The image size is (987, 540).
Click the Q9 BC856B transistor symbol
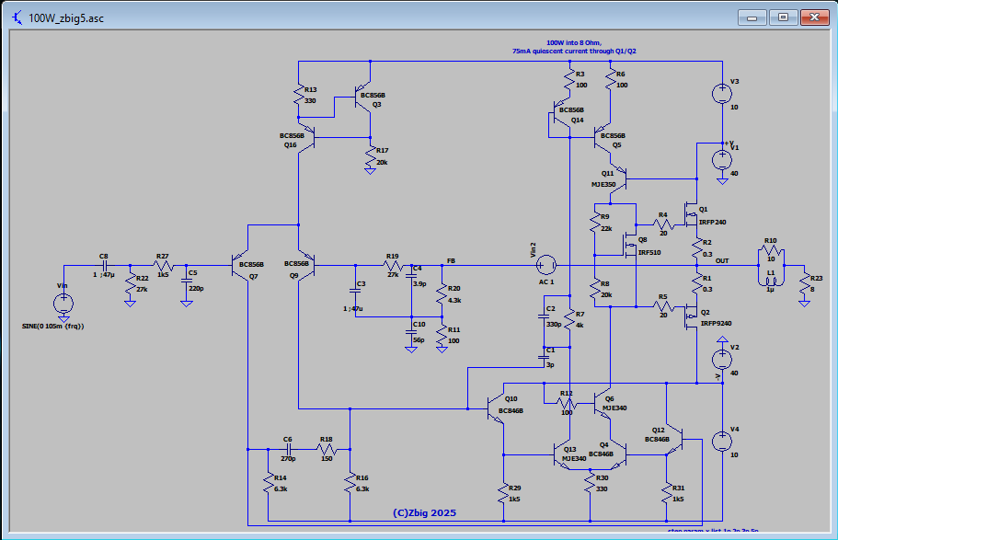point(306,265)
